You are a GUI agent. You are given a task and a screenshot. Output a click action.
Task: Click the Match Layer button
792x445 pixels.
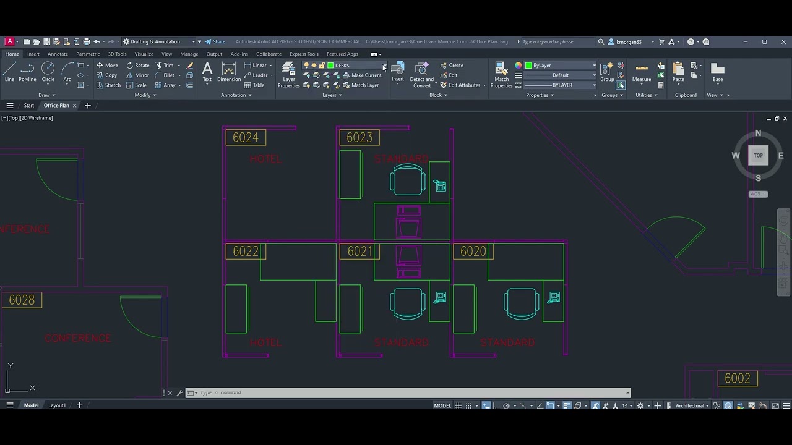click(361, 85)
